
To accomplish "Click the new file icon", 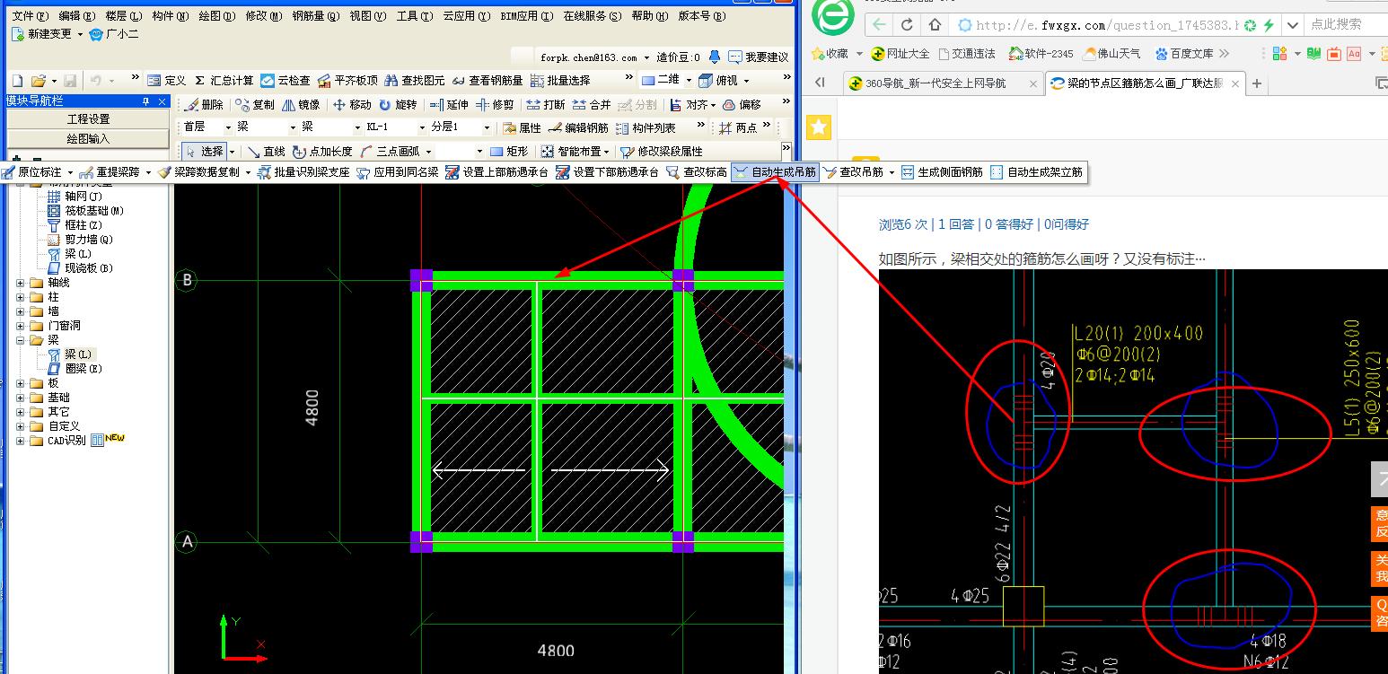I will 16,80.
